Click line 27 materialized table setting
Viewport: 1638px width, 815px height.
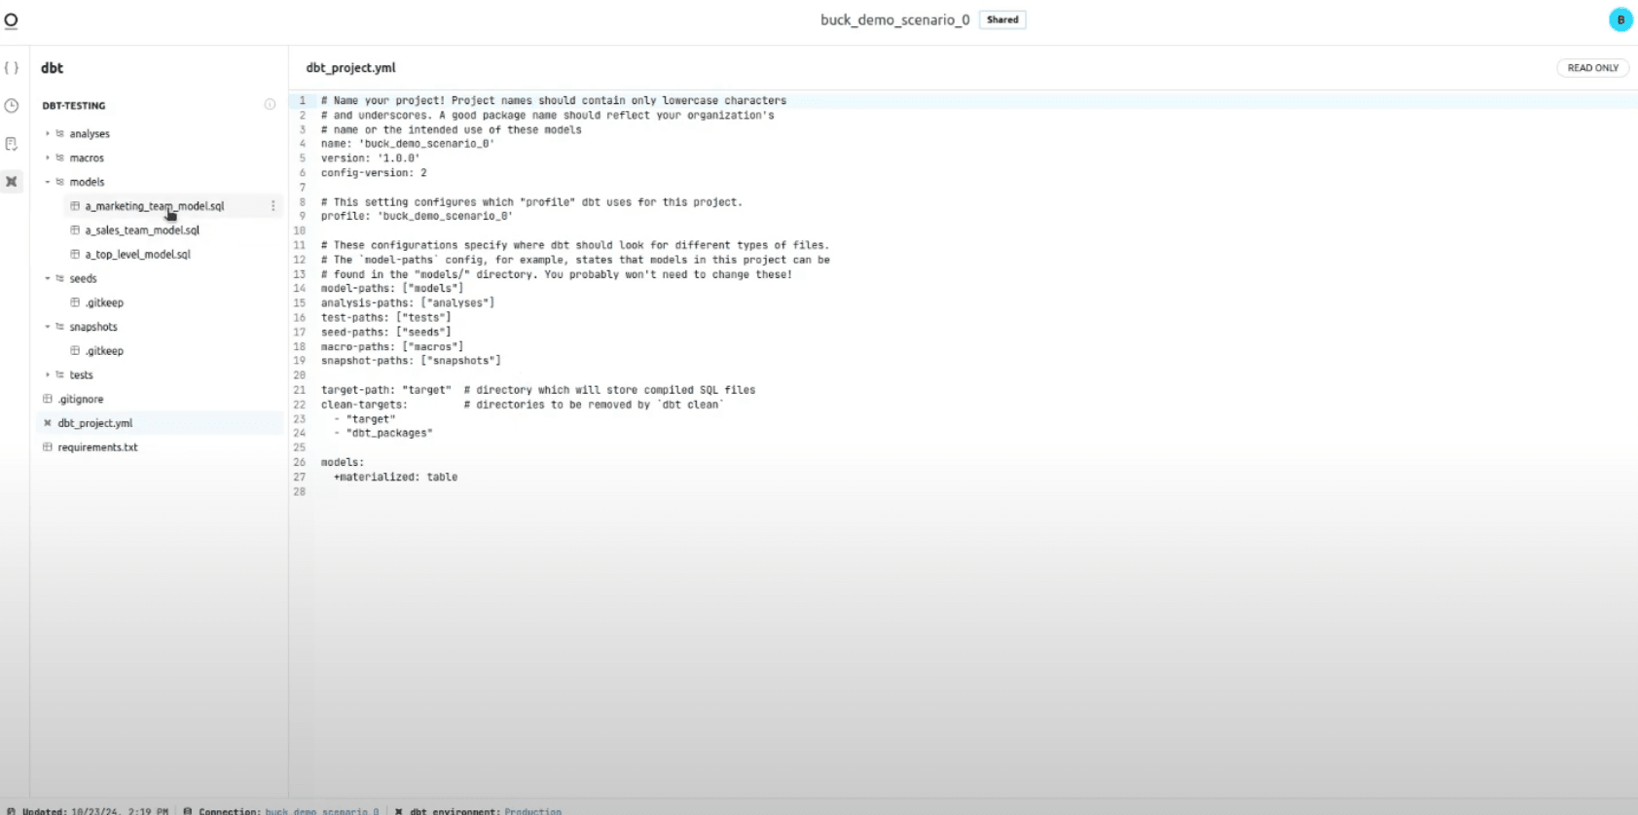click(x=395, y=477)
